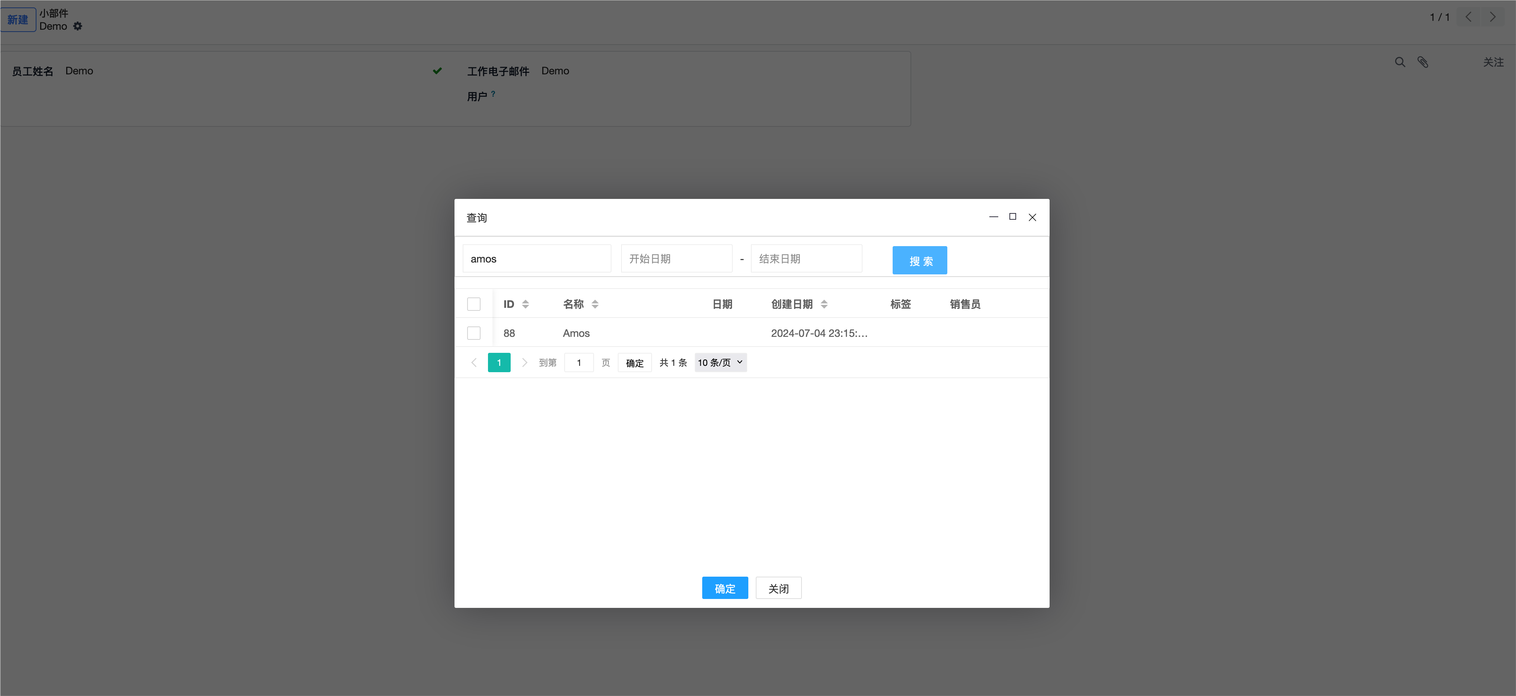Open attachments via the paperclip icon
The height and width of the screenshot is (696, 1516).
(x=1422, y=62)
